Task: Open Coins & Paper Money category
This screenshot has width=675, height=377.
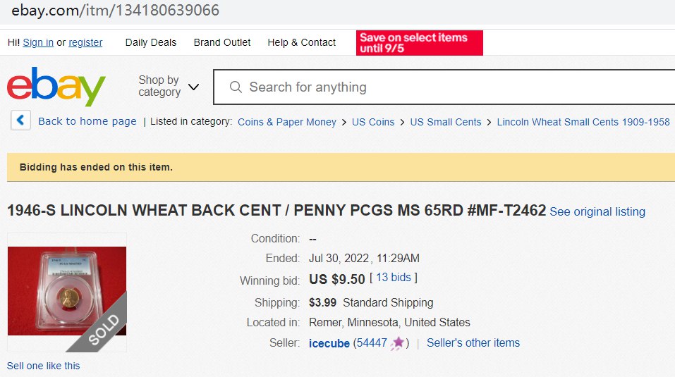Action: 287,122
